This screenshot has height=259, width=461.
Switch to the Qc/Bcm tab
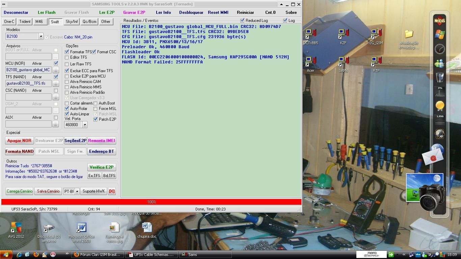tap(89, 22)
